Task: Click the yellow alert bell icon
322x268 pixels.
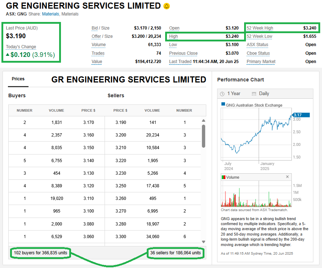Action: (166, 6)
